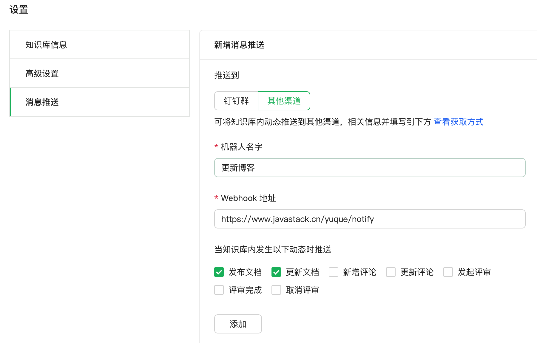Uncheck the 发布文档 checkbox

click(x=219, y=272)
